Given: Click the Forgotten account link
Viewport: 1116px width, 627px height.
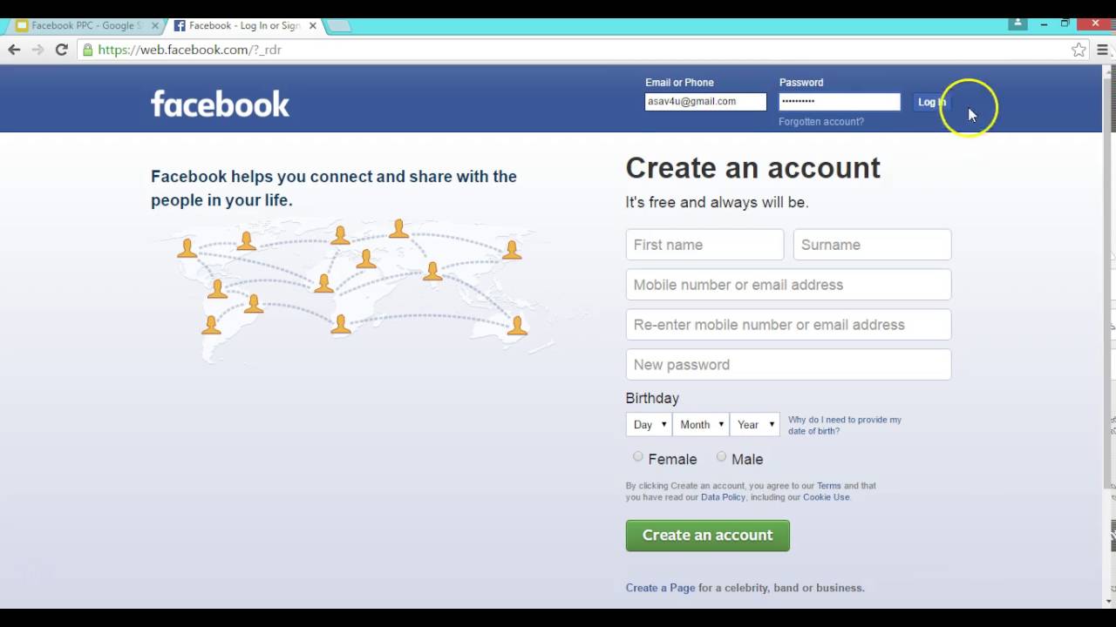Looking at the screenshot, I should click(821, 122).
